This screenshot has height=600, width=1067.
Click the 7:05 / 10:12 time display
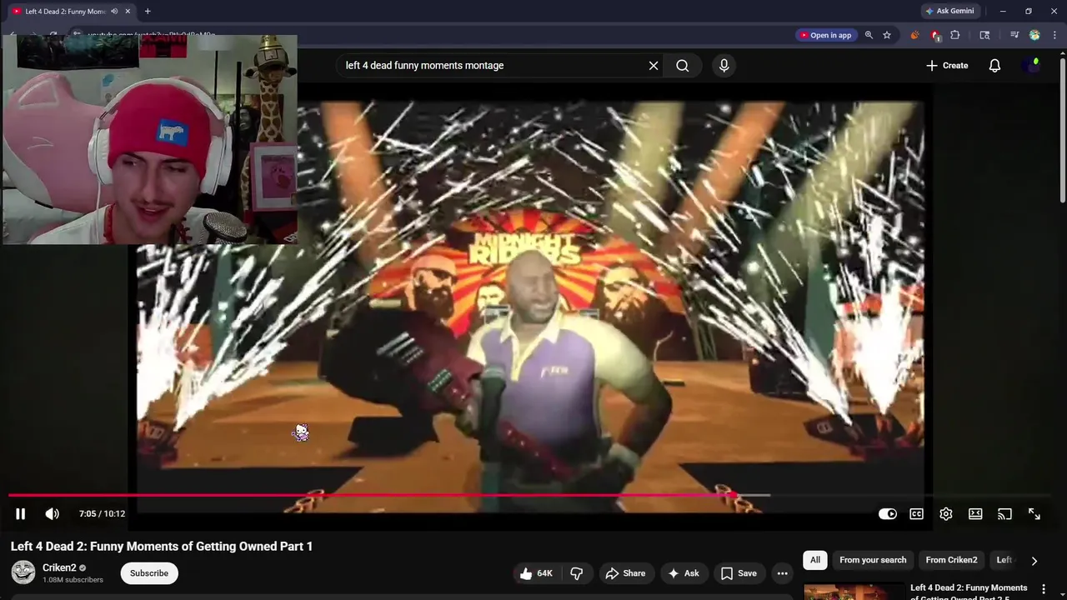tap(102, 514)
